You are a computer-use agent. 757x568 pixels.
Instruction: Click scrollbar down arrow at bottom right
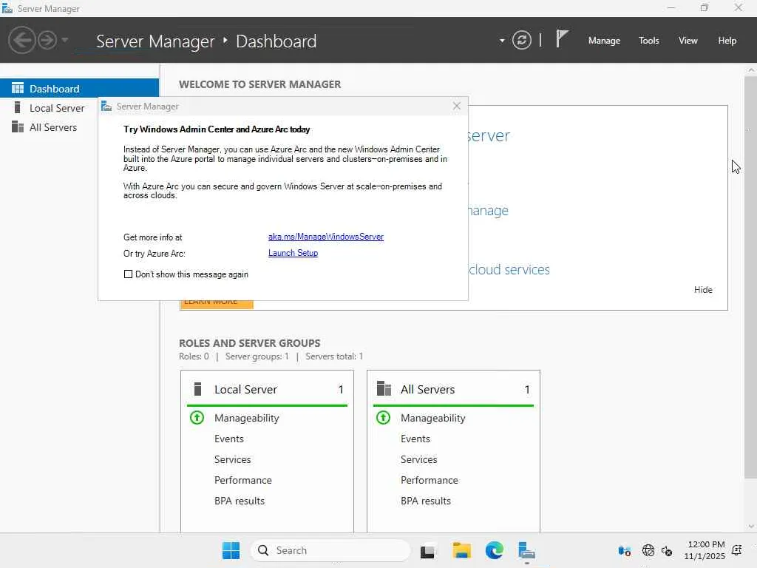pos(751,527)
